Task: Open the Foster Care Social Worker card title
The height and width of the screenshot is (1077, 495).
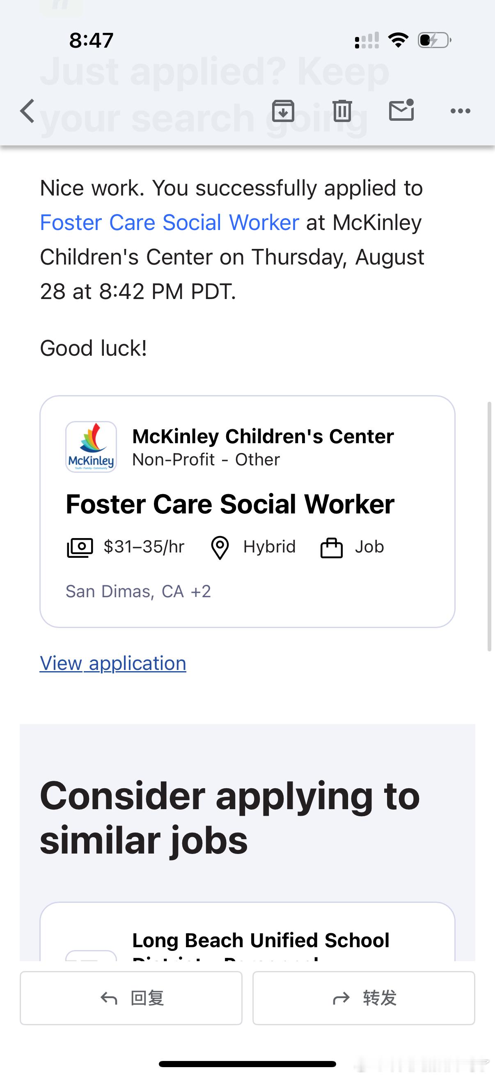Action: coord(230,504)
